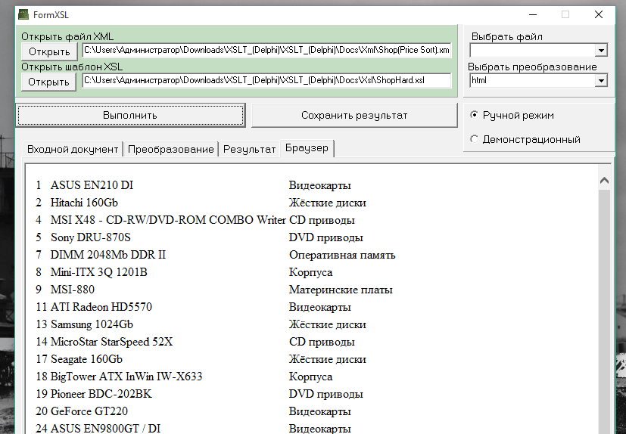Image resolution: width=626 pixels, height=434 pixels.
Task: Click Samsung 1024Gb row text
Action: click(92, 324)
